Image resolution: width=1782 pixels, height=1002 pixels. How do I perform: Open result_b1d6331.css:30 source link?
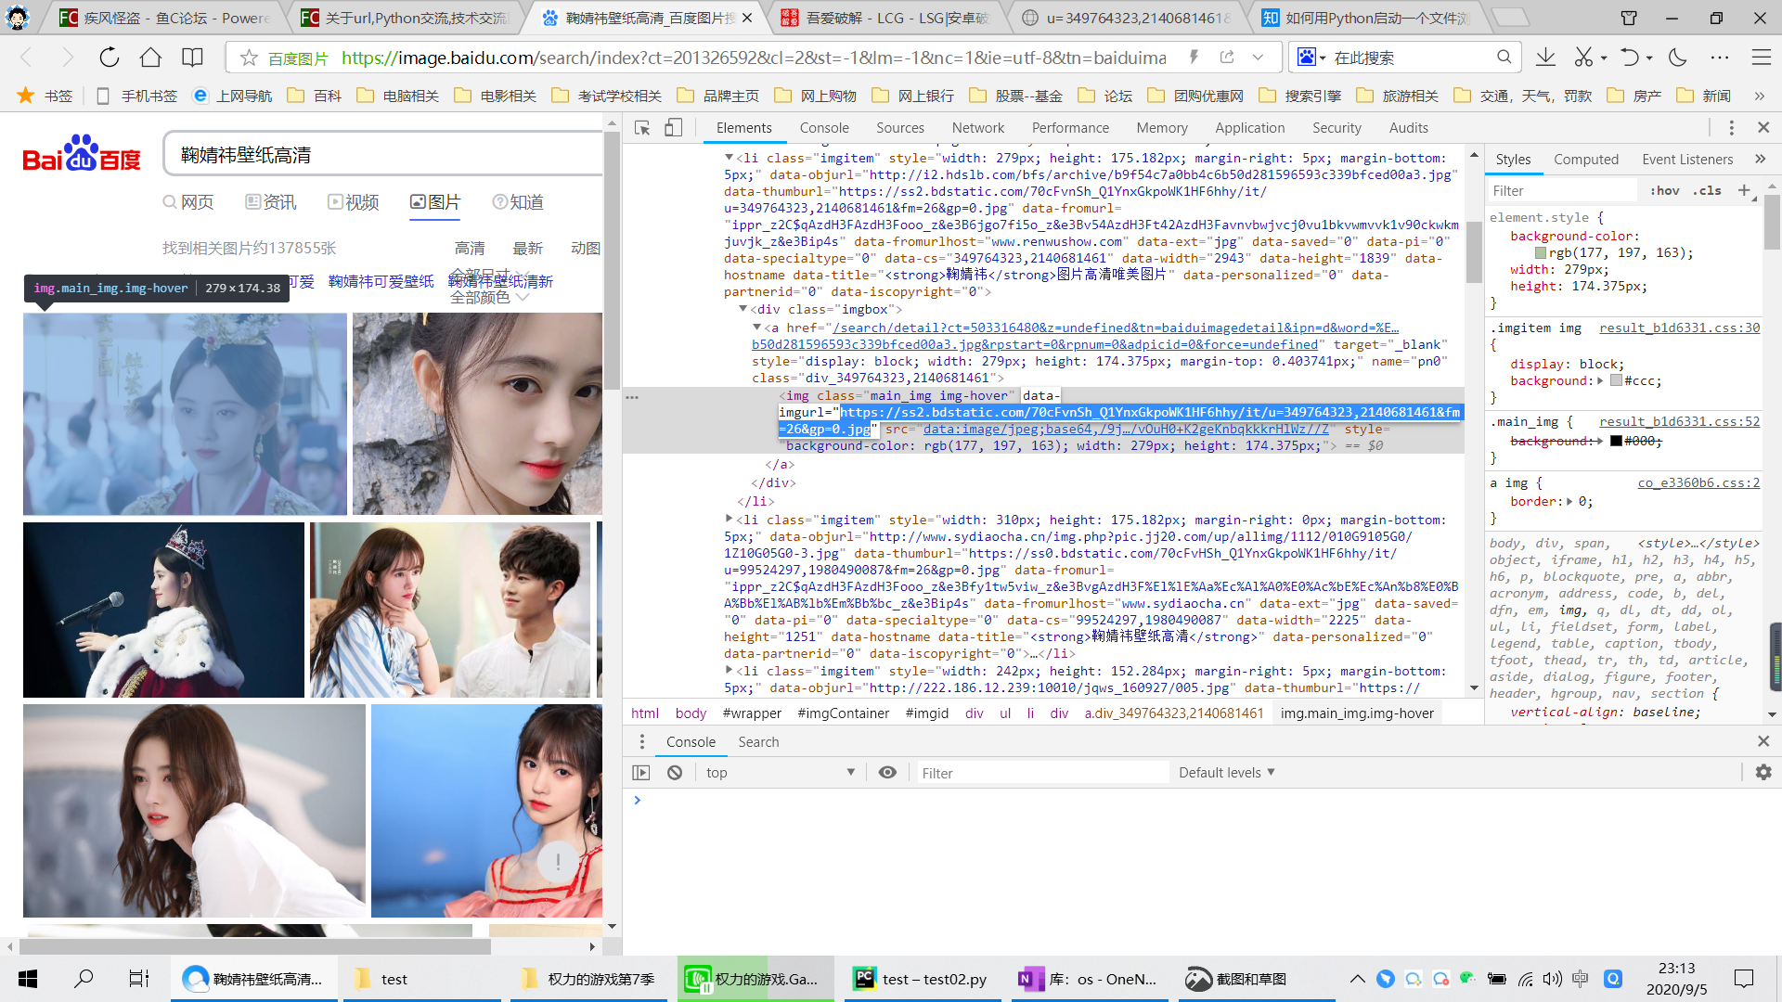[1679, 328]
